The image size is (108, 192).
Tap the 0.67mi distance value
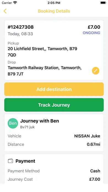click(94, 144)
